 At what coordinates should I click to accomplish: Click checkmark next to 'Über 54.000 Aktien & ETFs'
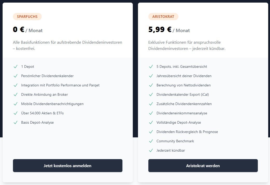pos(16,113)
